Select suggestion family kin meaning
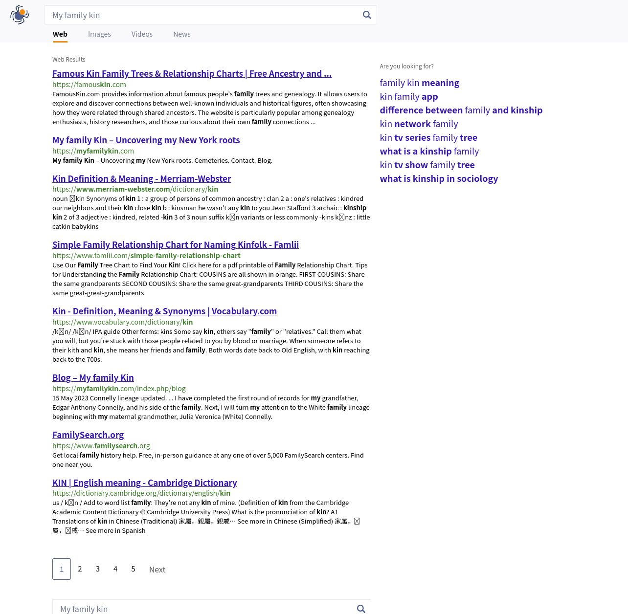628x614 pixels. point(419,83)
